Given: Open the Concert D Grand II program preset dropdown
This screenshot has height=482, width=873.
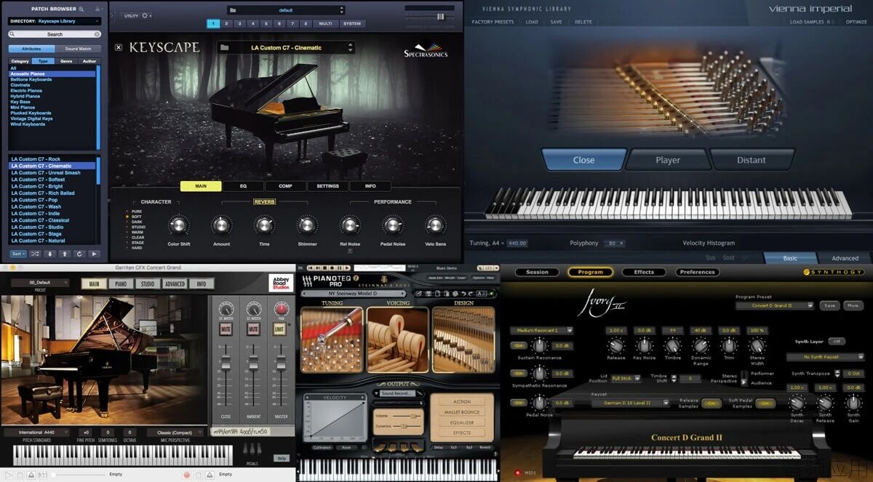Looking at the screenshot, I should click(x=775, y=305).
